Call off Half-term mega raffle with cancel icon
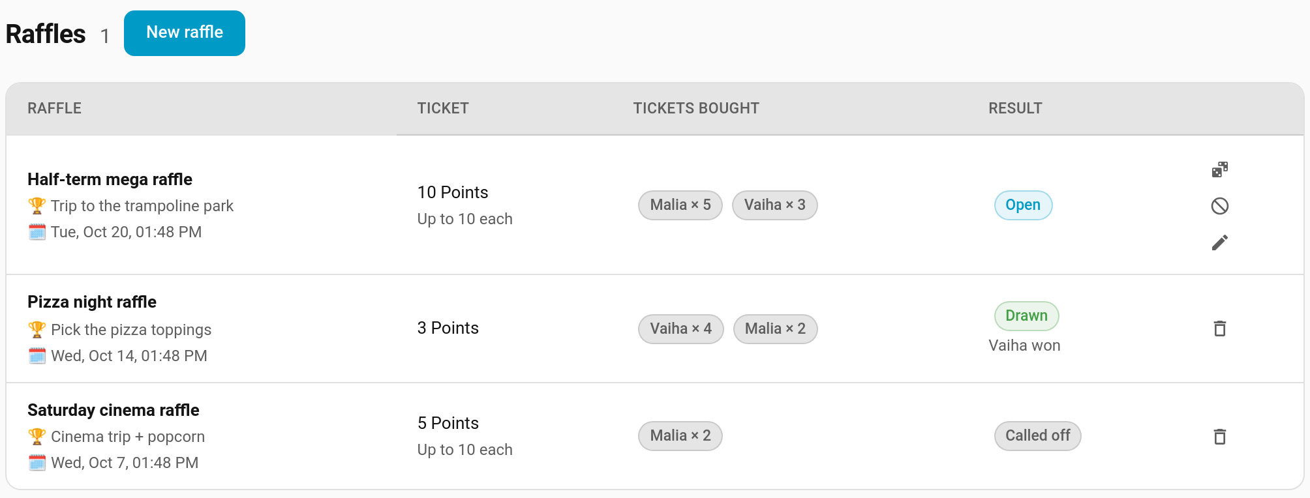 [1219, 206]
